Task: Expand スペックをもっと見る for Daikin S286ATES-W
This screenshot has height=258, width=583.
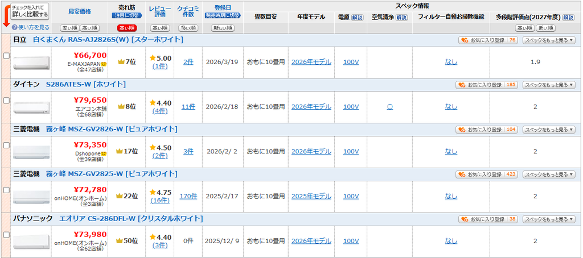Action: point(549,85)
